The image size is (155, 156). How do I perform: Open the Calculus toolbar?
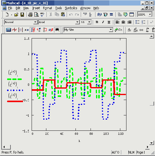click(33, 30)
